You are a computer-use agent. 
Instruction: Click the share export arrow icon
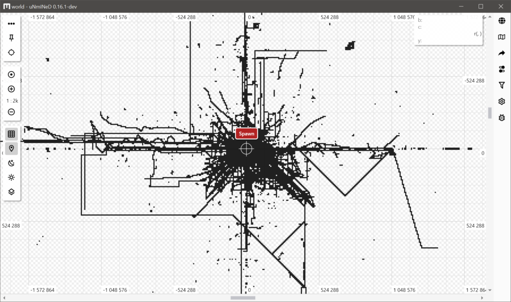(x=502, y=53)
